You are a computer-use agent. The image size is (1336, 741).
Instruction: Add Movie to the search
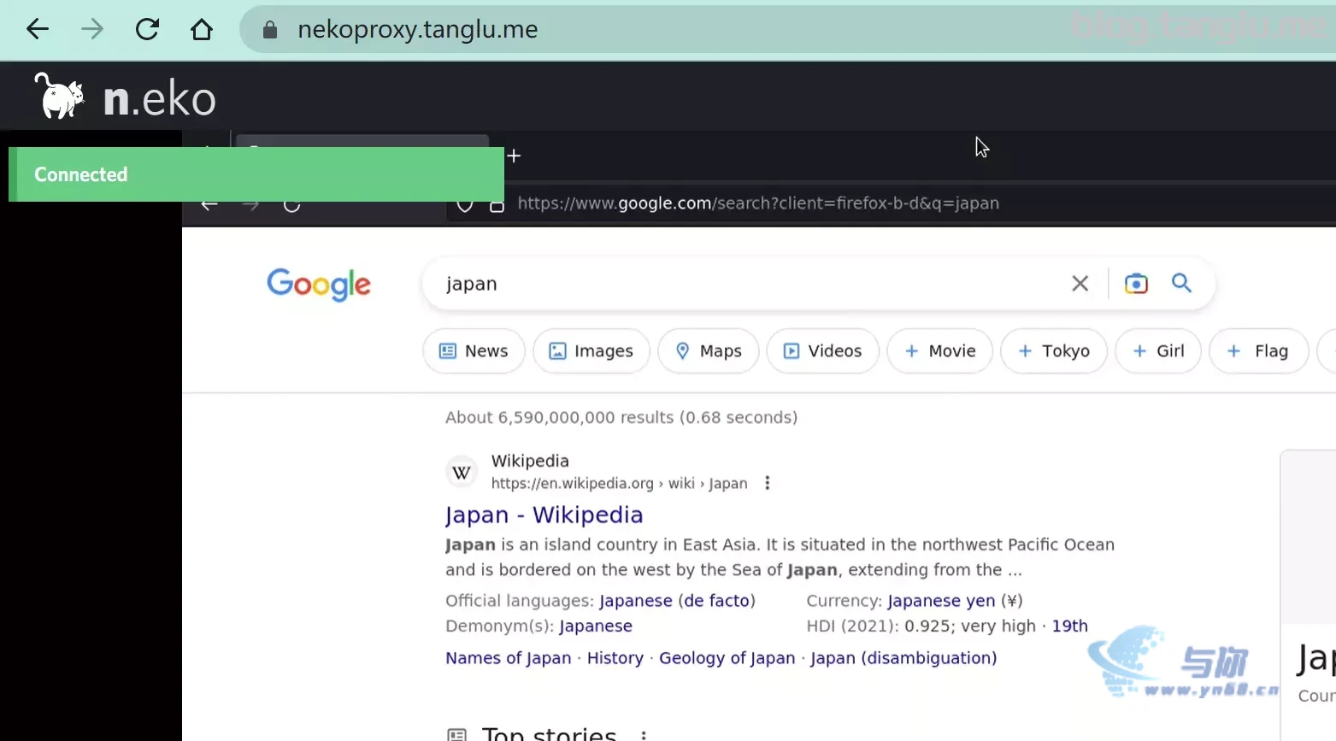coord(940,351)
